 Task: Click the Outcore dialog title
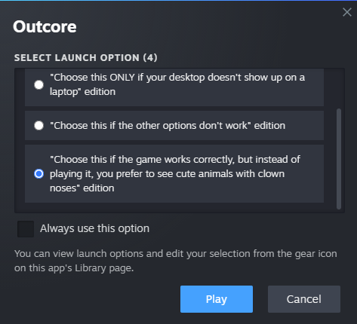[45, 26]
